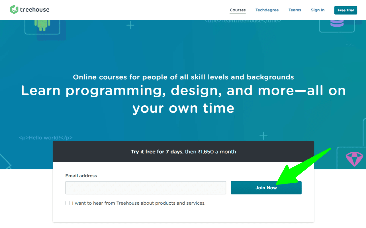Focus the Email address input field
Image resolution: width=366 pixels, height=228 pixels.
pyautogui.click(x=146, y=188)
